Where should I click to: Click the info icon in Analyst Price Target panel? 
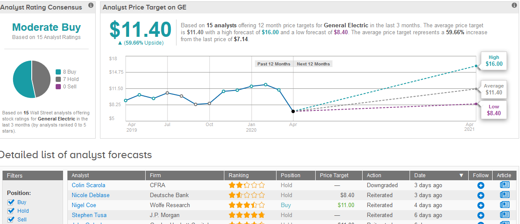pos(514,5)
